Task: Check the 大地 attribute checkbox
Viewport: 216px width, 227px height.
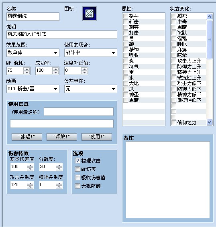Action: click(126, 83)
